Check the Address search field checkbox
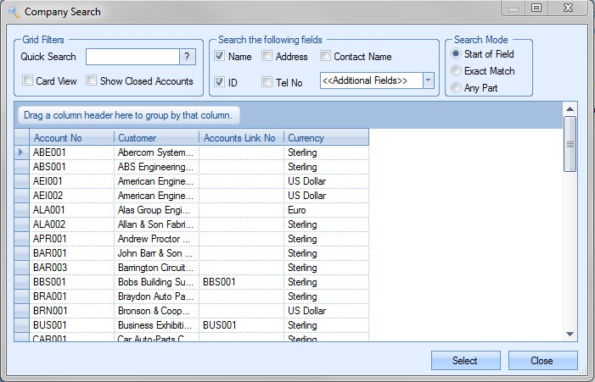Screen dimensions: 595x382 coord(267,57)
